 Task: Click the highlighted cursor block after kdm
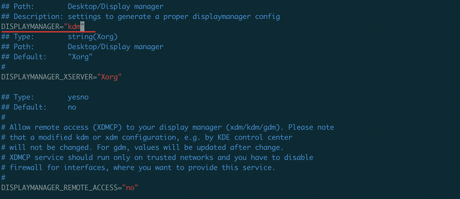[82, 26]
